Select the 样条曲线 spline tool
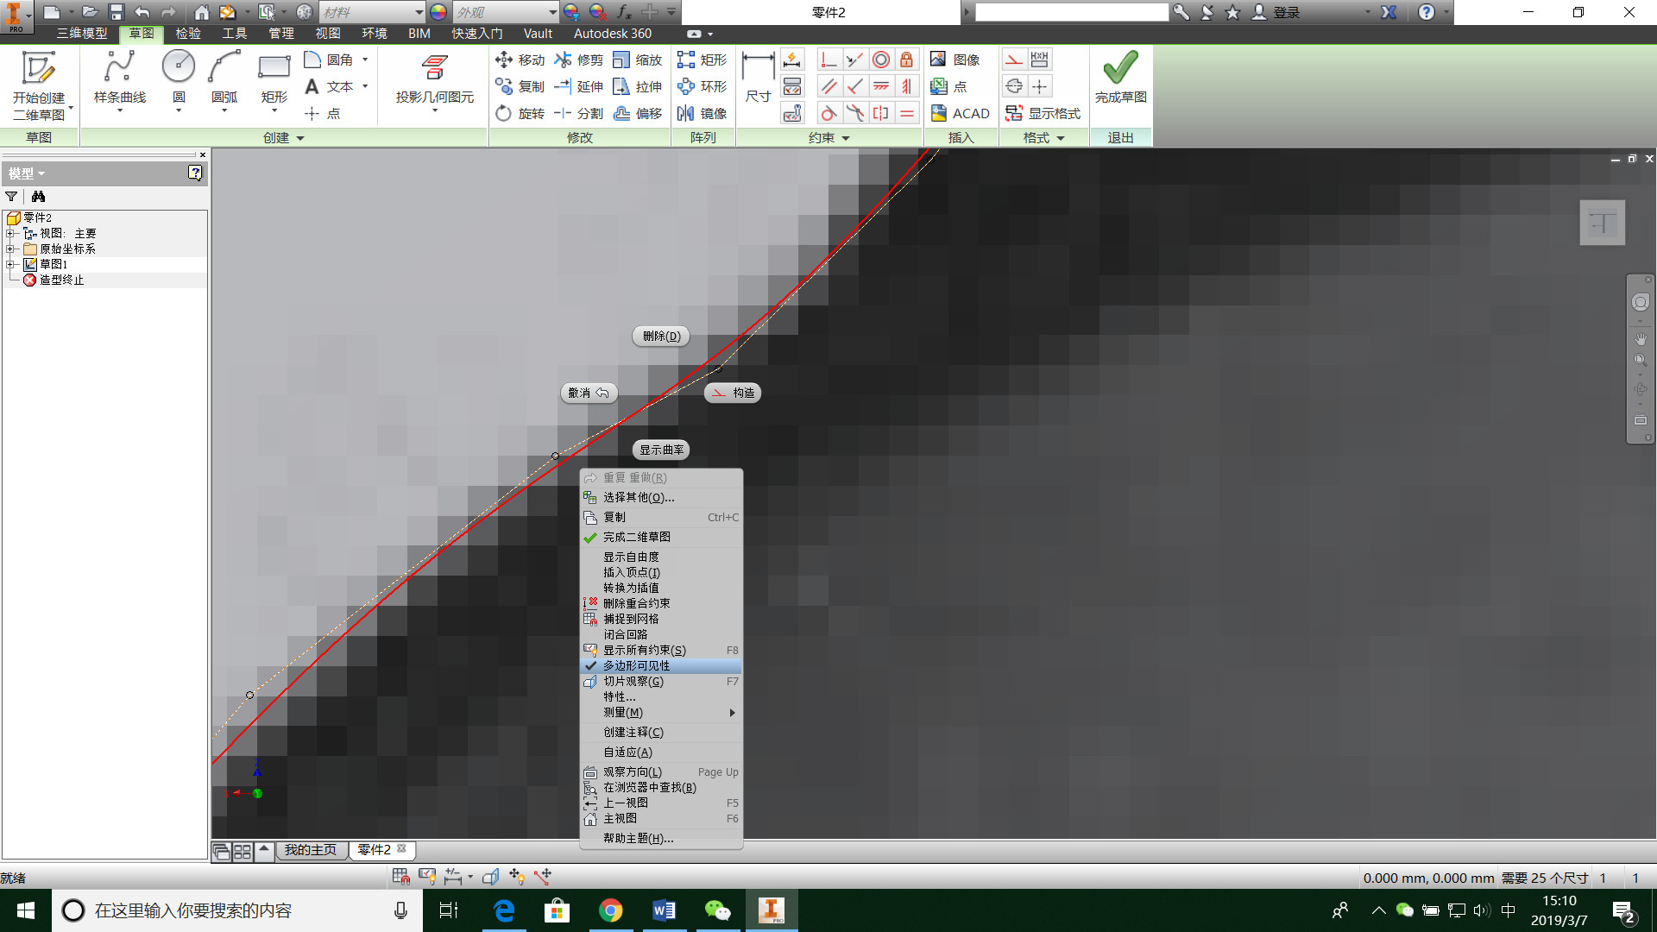 pos(119,78)
